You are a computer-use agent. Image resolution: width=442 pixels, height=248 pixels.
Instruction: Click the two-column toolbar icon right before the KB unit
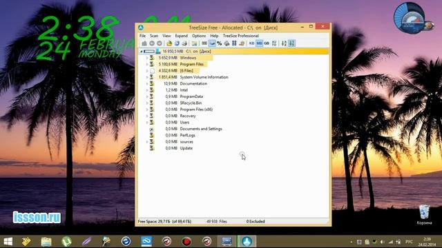pyautogui.click(x=234, y=43)
